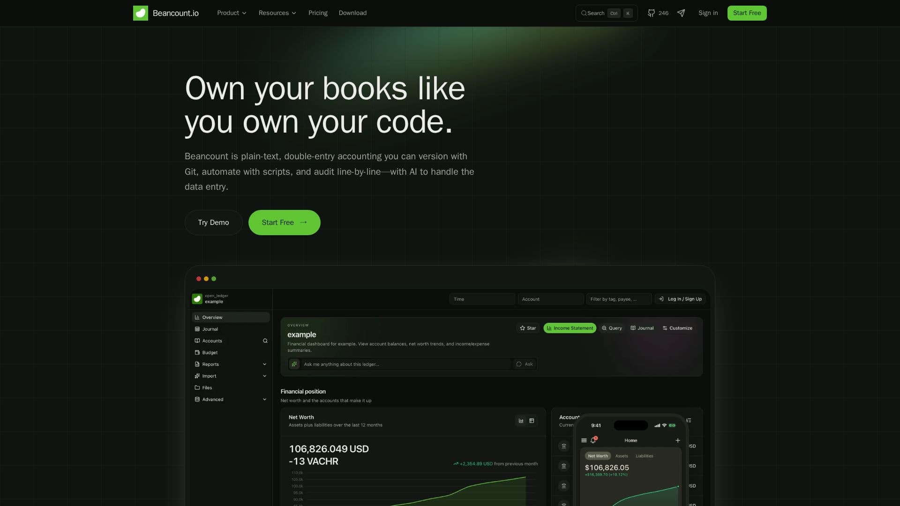The width and height of the screenshot is (900, 506).
Task: Expand the Resources dropdown menu
Action: tap(277, 13)
